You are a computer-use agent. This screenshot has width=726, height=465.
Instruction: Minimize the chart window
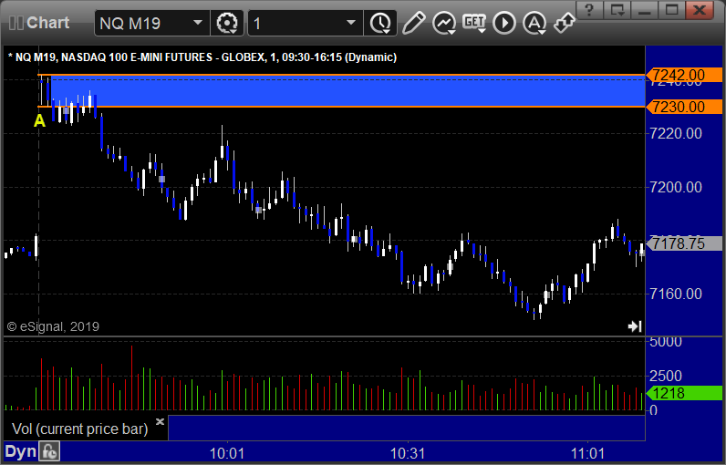(x=645, y=10)
